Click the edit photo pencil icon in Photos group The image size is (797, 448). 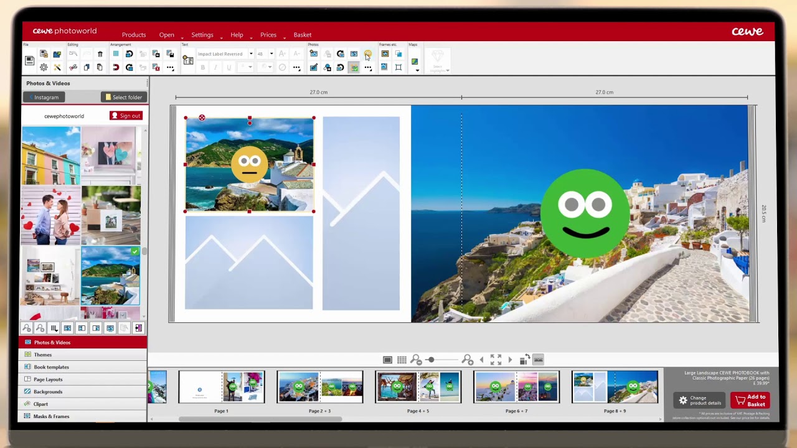pos(314,67)
